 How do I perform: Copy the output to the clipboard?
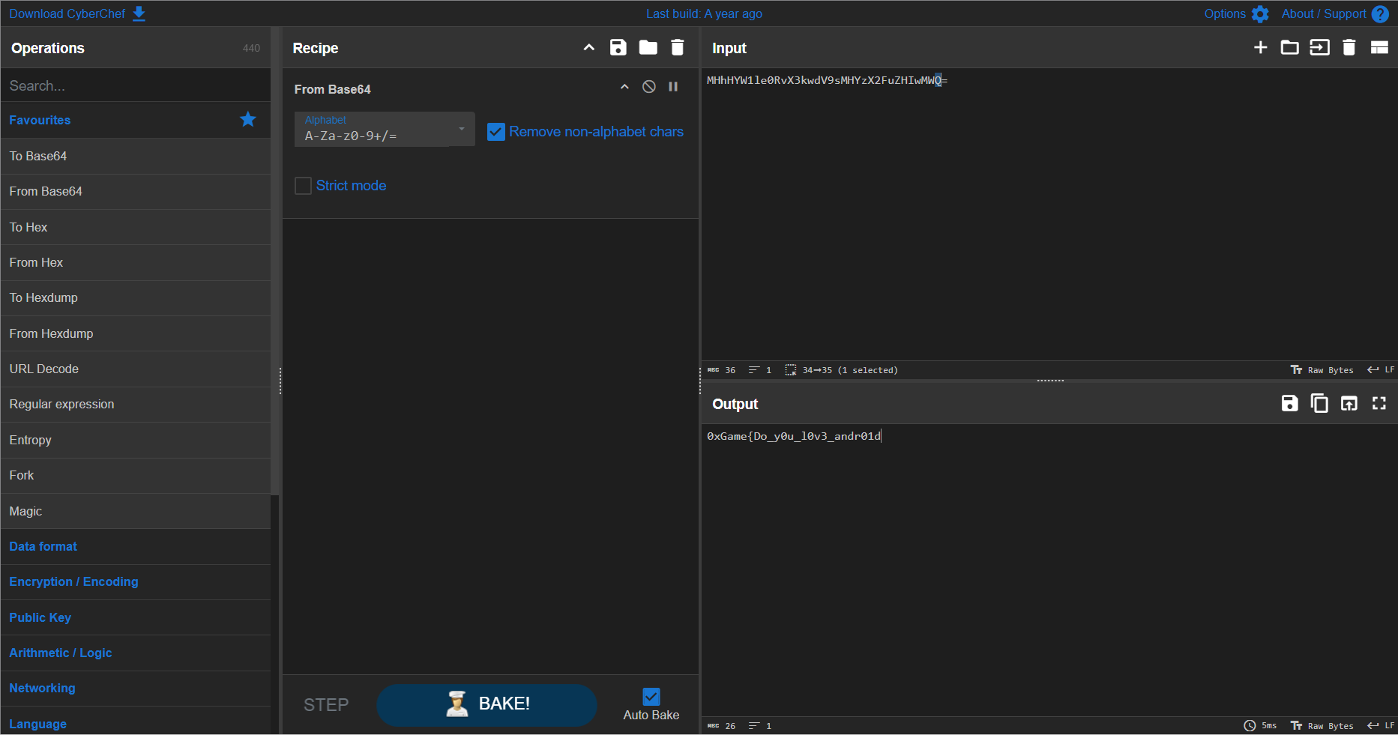point(1319,404)
